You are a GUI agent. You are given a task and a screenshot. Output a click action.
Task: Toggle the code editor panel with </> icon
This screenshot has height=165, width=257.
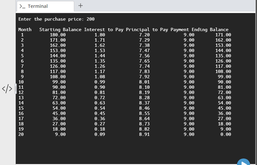[x=7, y=89]
